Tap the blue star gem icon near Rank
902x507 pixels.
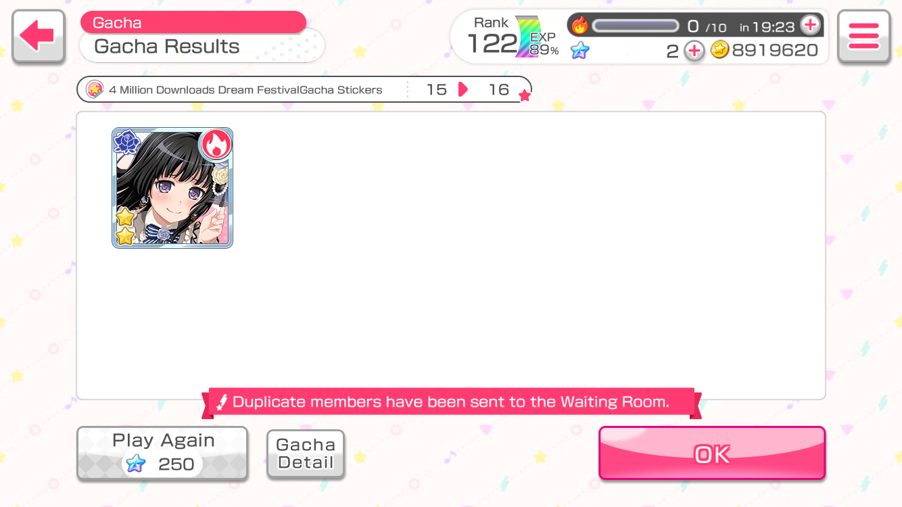coord(579,51)
